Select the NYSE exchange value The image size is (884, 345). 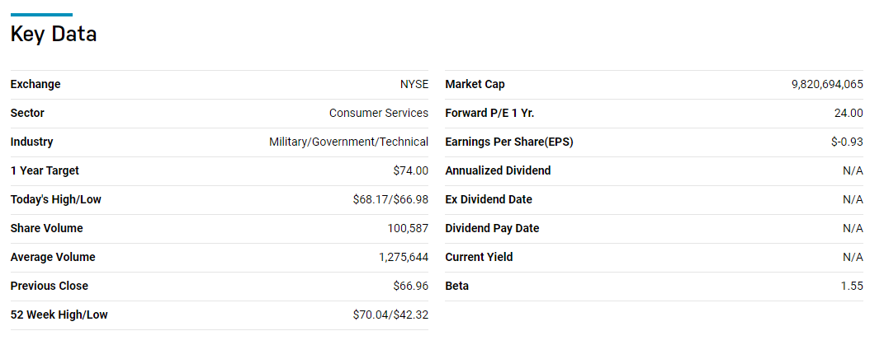[x=414, y=84]
